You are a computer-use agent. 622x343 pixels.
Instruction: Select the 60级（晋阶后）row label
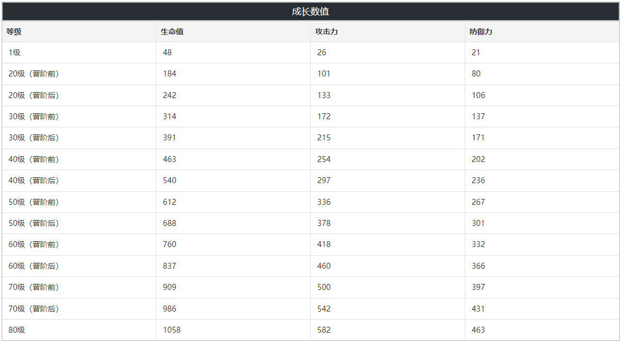pos(34,266)
